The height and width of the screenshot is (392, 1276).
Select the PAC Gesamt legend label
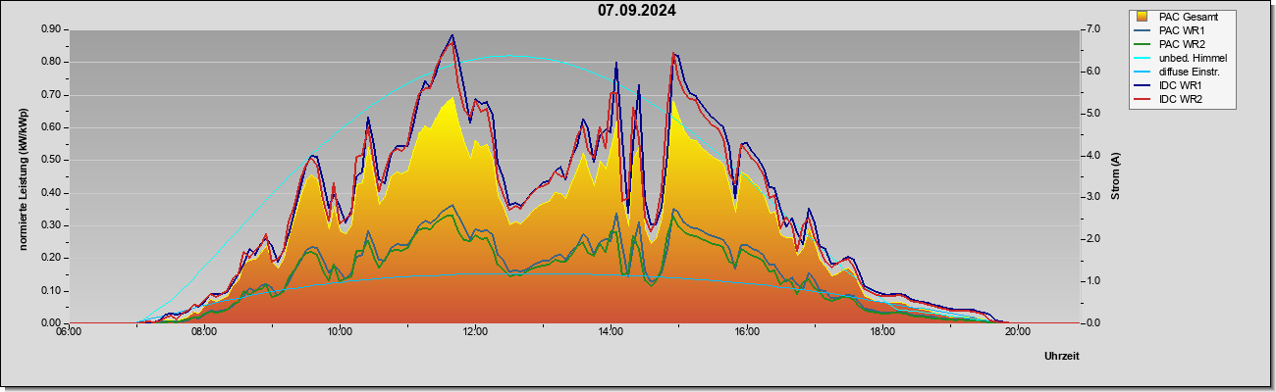click(1188, 17)
